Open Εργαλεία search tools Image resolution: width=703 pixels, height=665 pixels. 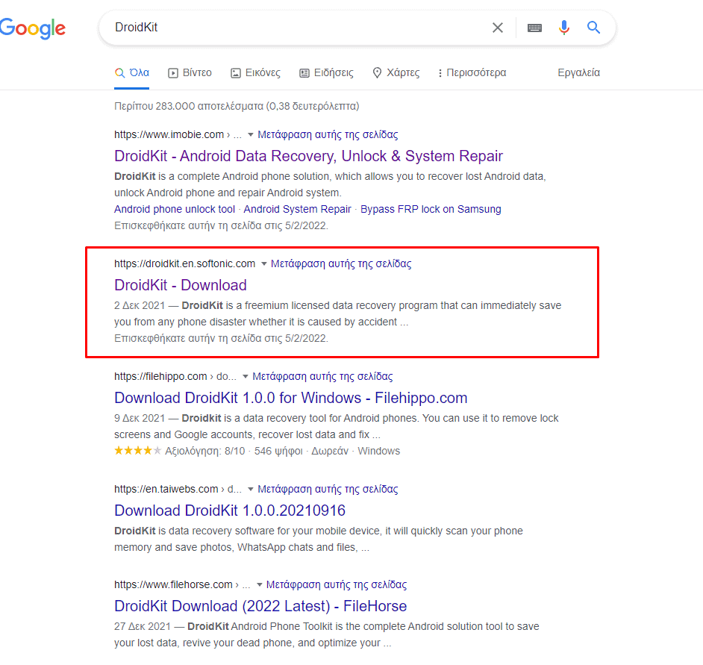point(578,73)
